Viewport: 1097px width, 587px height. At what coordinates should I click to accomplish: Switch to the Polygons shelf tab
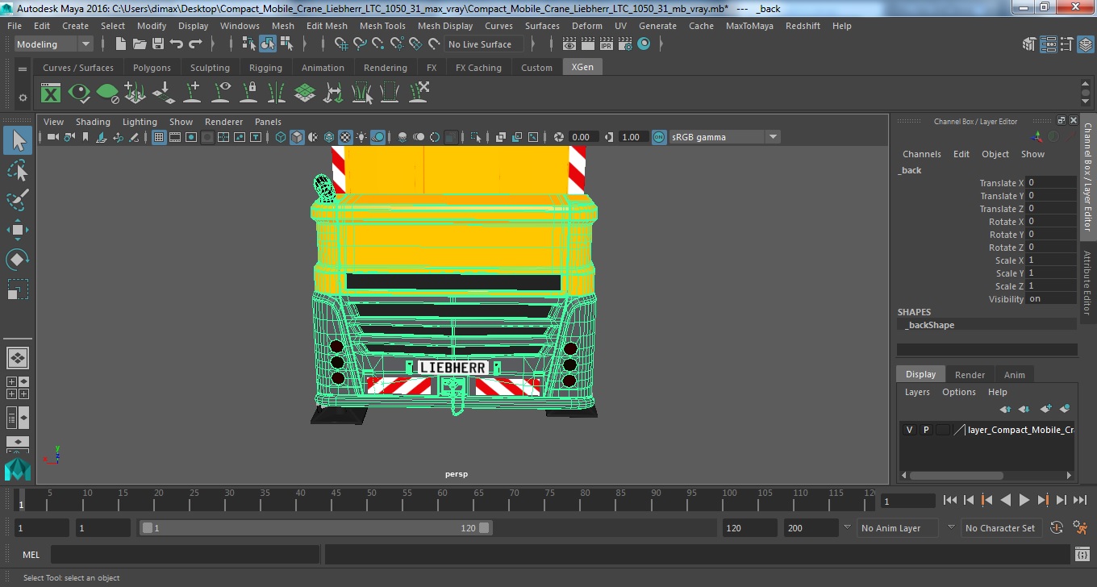[x=152, y=68]
